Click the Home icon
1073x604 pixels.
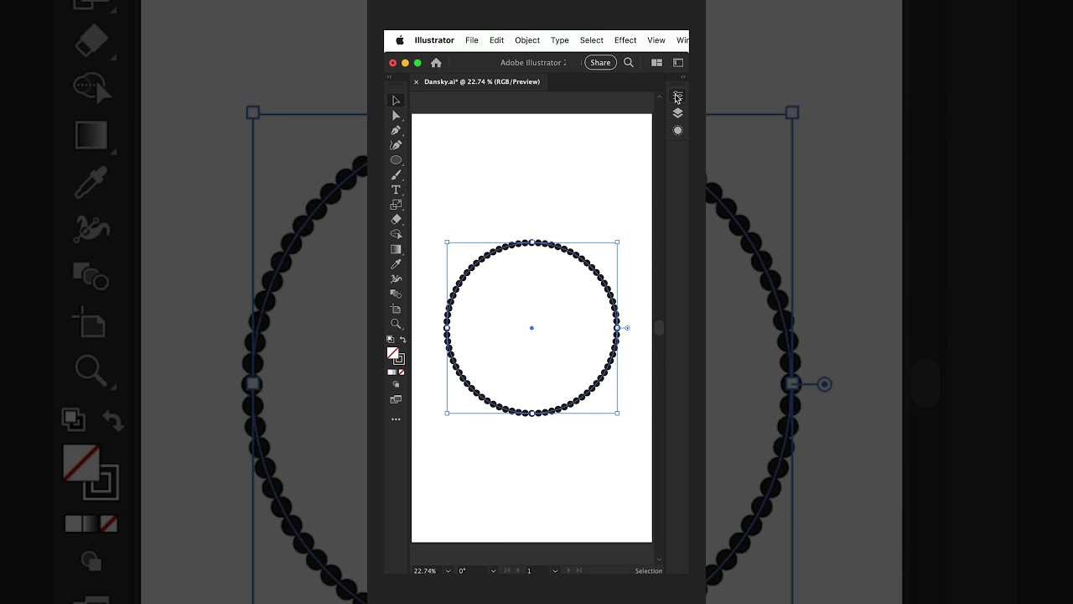pos(436,63)
